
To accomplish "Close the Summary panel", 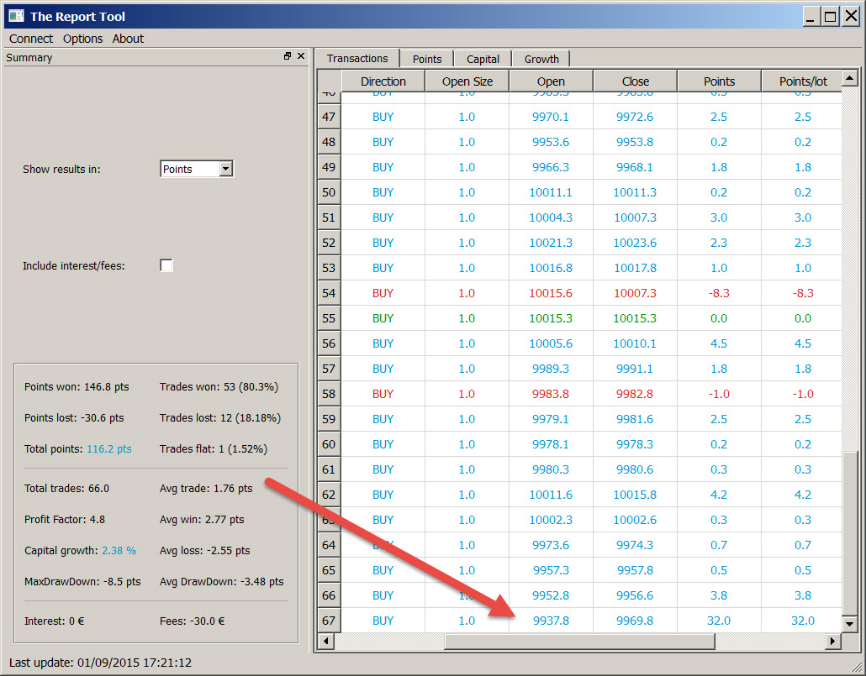I will [301, 56].
